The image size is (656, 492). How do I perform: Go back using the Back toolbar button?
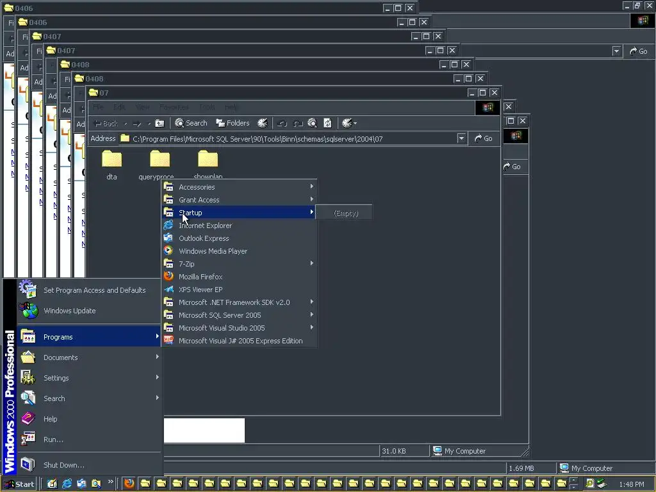[x=106, y=124]
